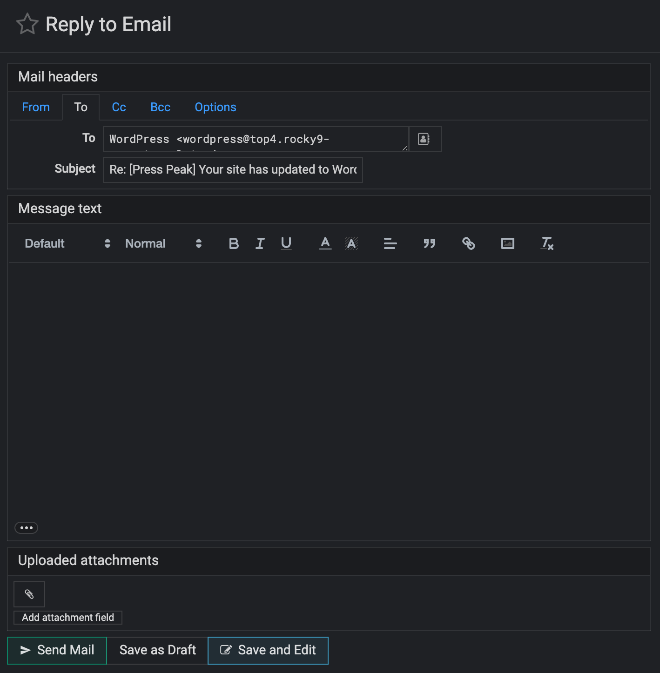
Task: Clear text formatting in the editor
Action: pyautogui.click(x=547, y=243)
